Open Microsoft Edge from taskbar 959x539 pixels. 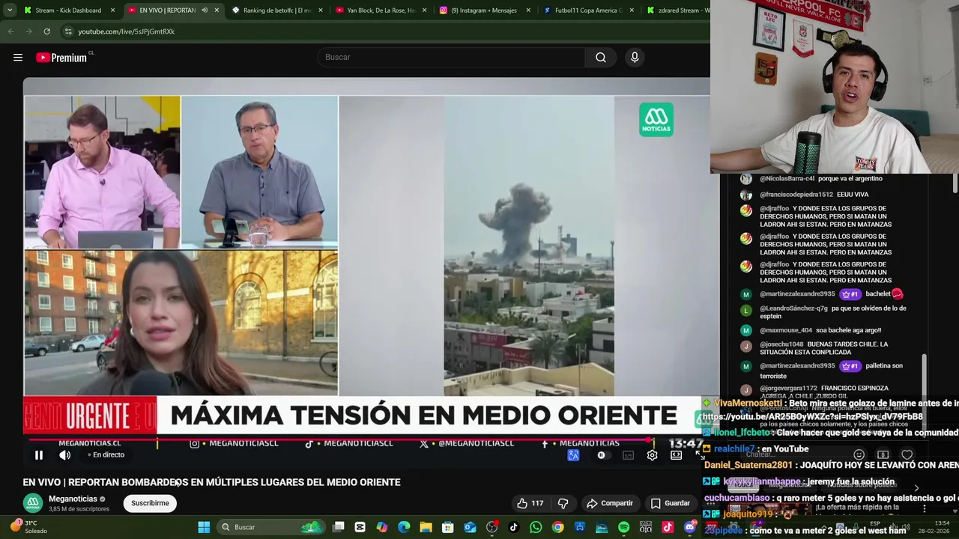[404, 527]
